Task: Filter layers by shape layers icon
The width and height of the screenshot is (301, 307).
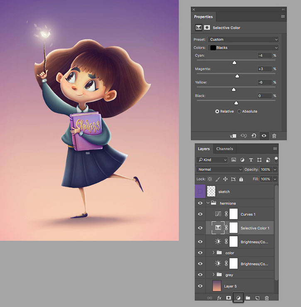Action: pos(259,160)
